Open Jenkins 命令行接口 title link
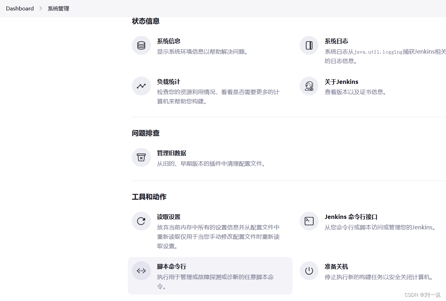The image size is (446, 301). point(351,217)
